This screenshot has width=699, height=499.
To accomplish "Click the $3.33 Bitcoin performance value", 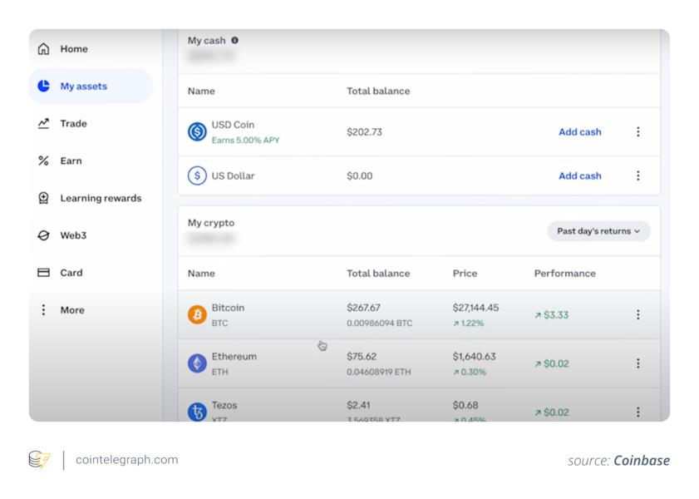I will 551,315.
